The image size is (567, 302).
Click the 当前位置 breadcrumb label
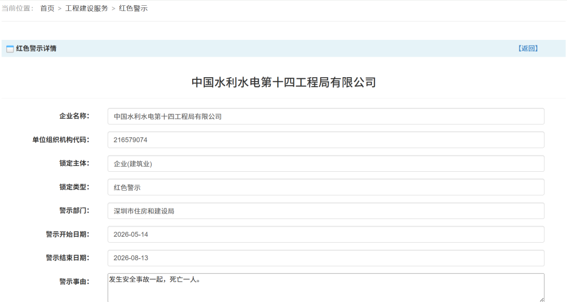coord(17,8)
